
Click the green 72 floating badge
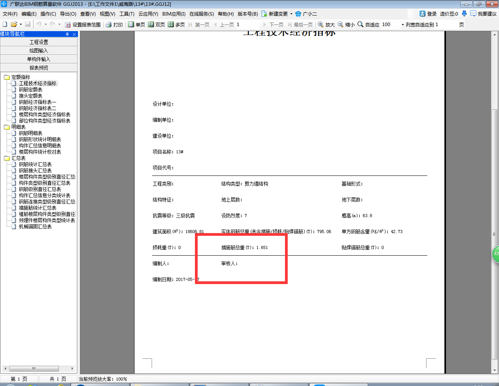click(x=495, y=254)
